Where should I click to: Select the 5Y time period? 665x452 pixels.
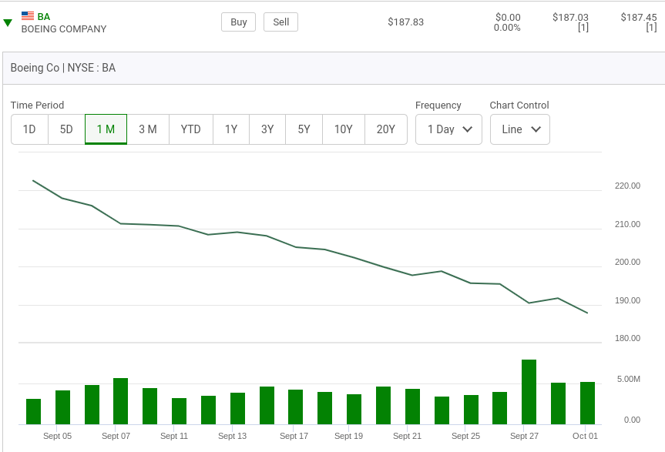click(x=304, y=129)
